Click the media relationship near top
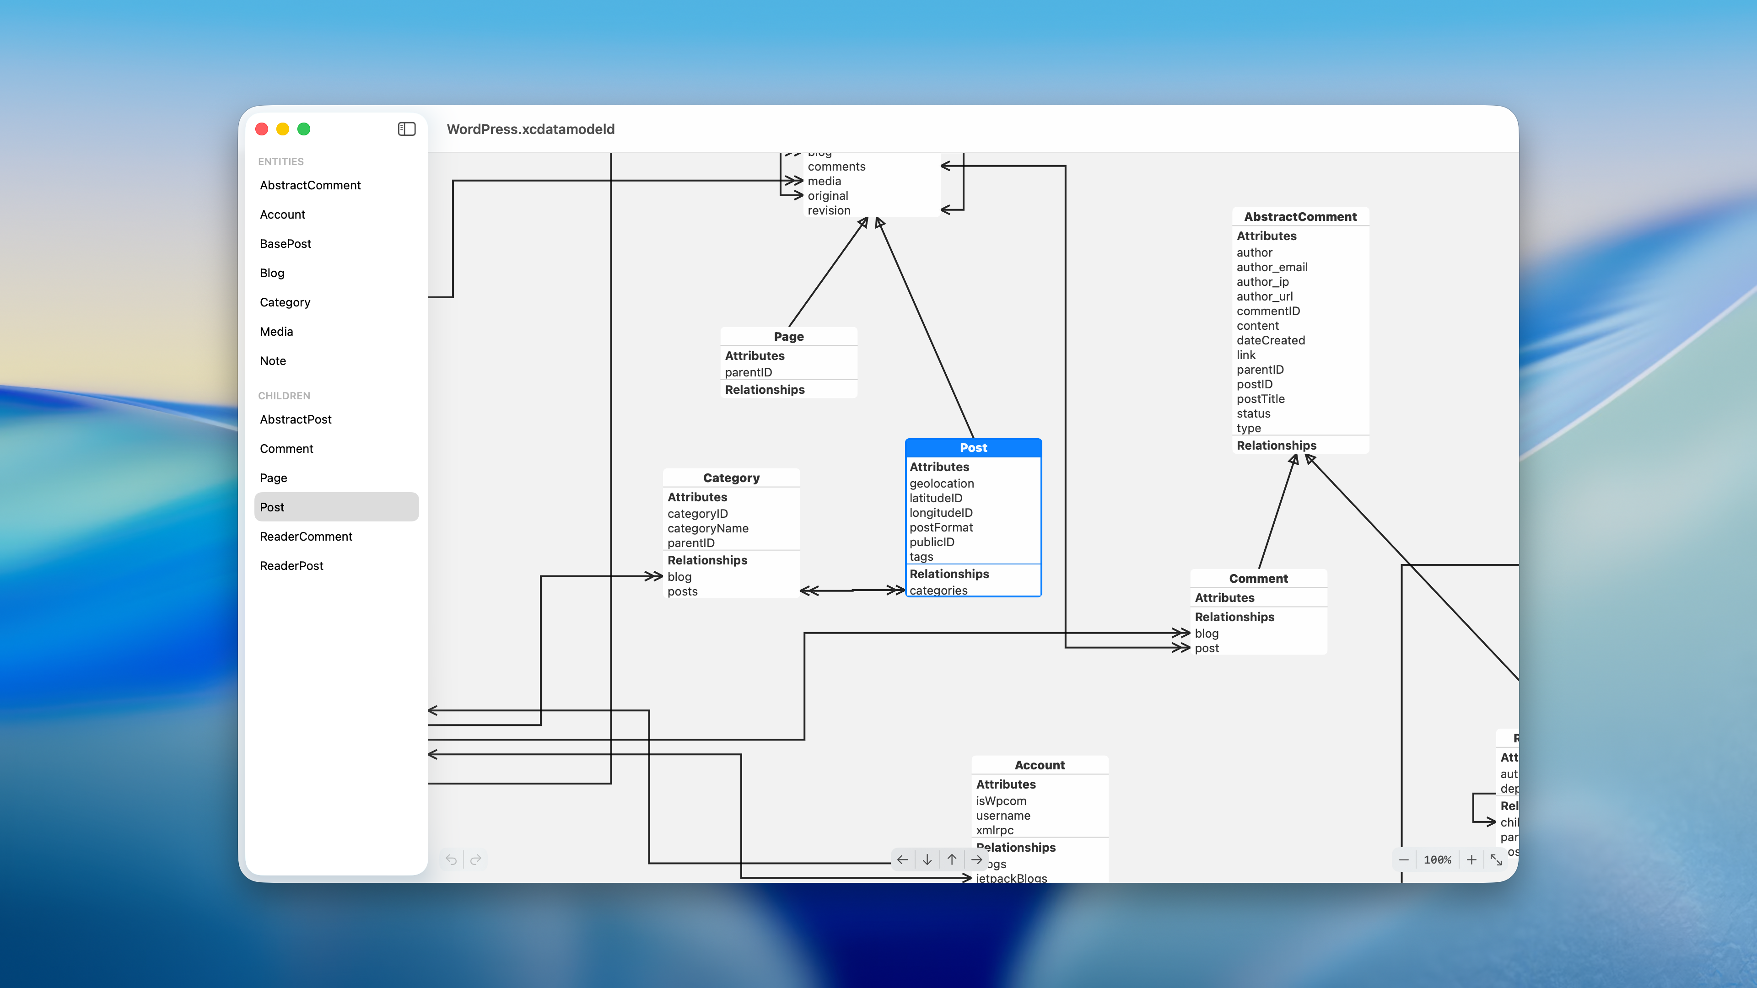Viewport: 1757px width, 988px height. [x=825, y=182]
